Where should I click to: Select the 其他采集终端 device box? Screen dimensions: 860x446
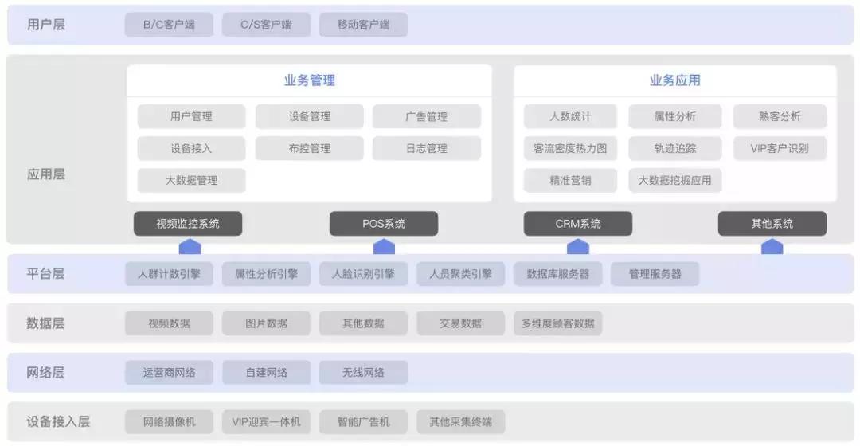461,422
